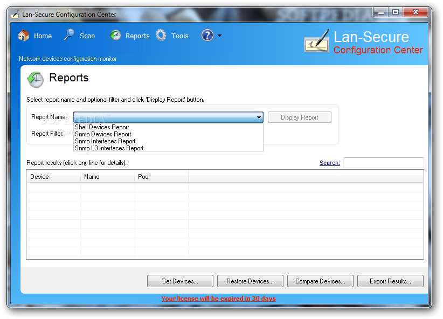Click the Restore Devices button

tap(250, 281)
